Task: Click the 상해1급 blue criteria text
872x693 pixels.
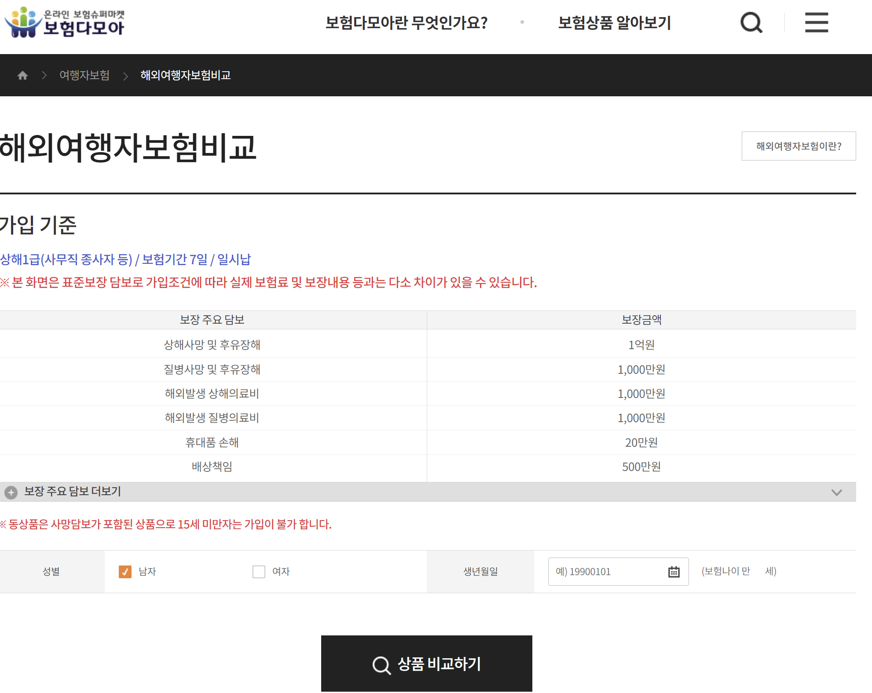Action: pyautogui.click(x=125, y=259)
